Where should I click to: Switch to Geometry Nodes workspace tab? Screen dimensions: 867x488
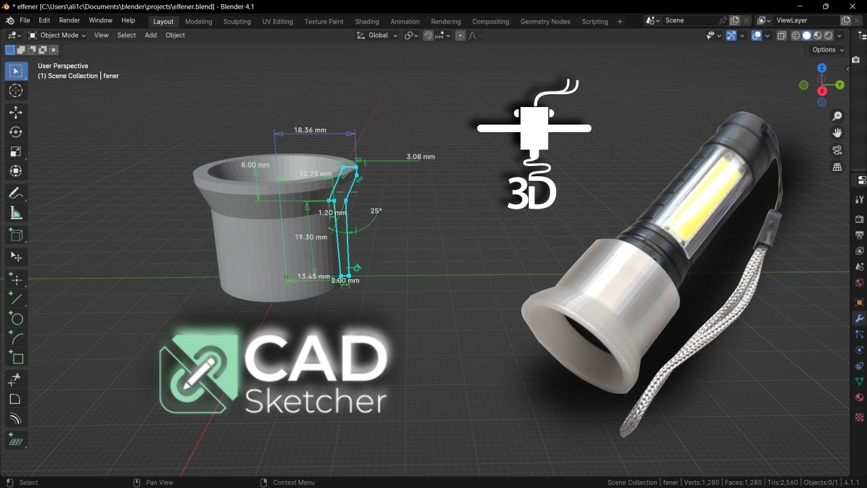[545, 21]
